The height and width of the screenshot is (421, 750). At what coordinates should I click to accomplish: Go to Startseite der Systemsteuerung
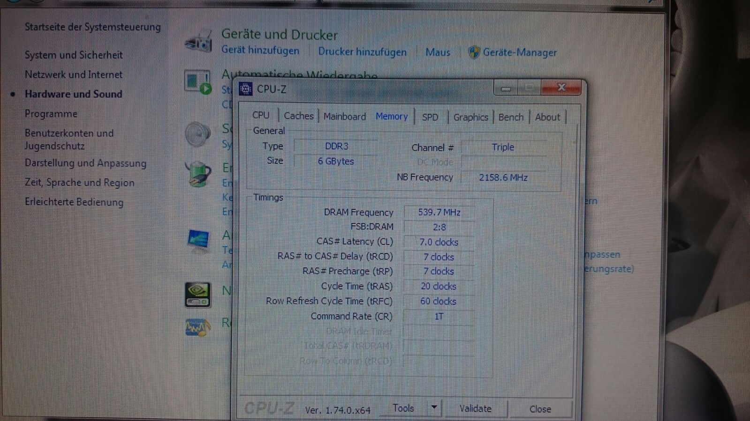93,27
